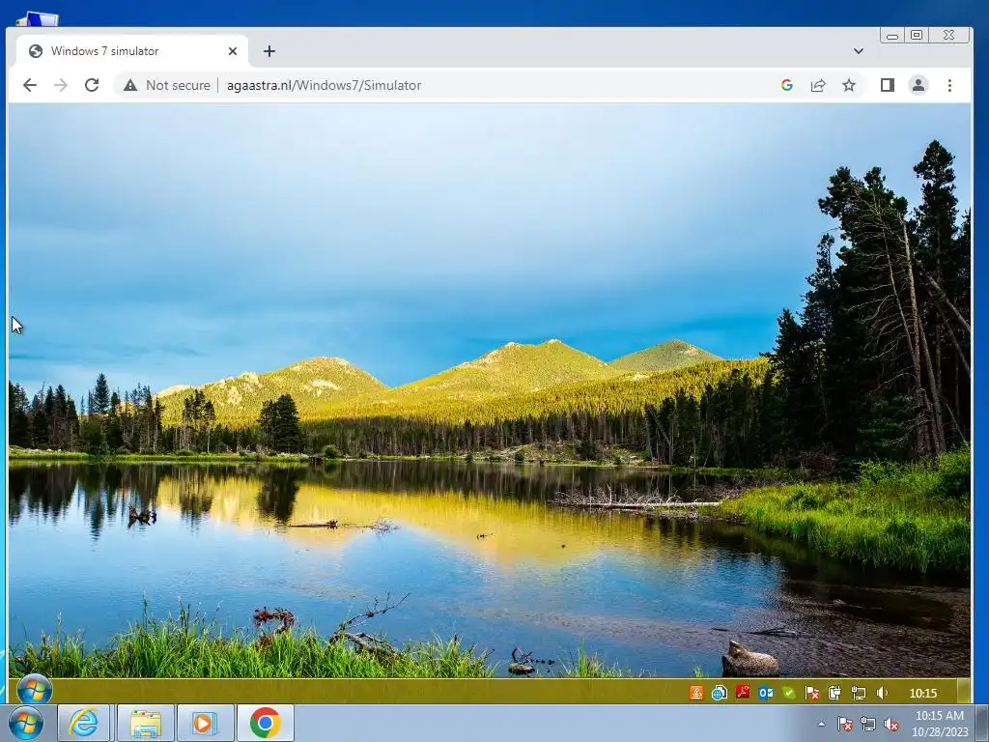Click the 10:15 clock in simulator taskbar
This screenshot has width=989, height=742.
click(922, 693)
